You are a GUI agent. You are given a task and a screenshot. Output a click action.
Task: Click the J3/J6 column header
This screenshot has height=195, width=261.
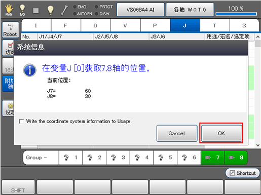[x=177, y=36]
